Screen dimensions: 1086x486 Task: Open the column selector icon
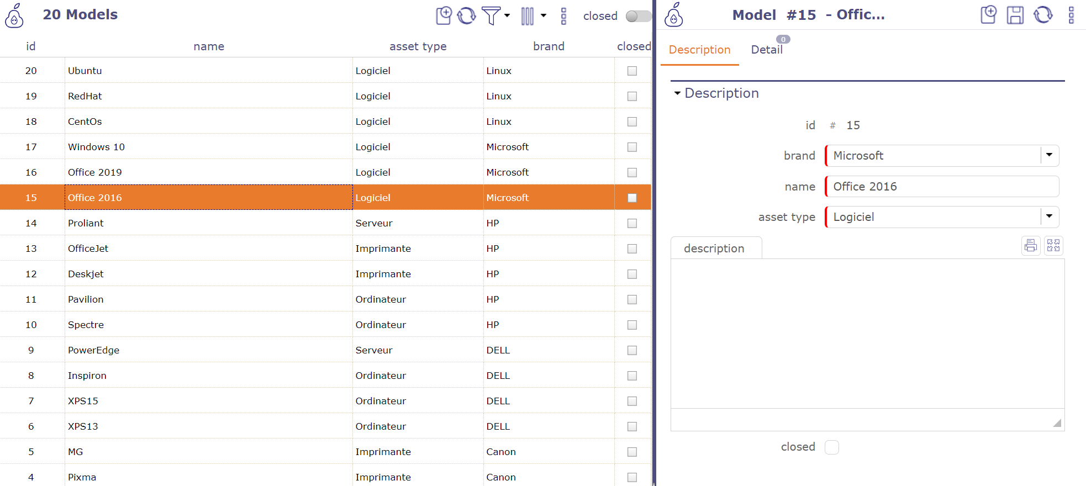528,15
